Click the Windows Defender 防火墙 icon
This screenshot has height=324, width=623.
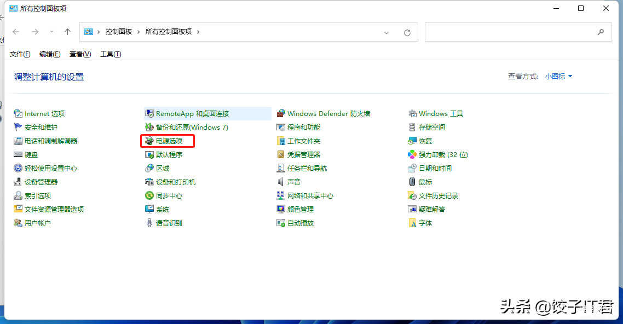281,114
